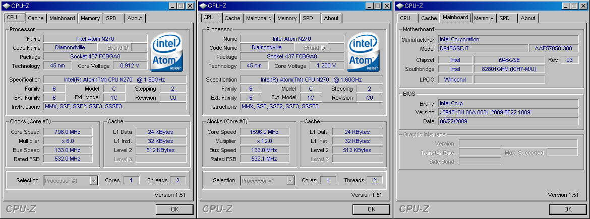This screenshot has width=590, height=219.
Task: Click Multiplier value x 6.0
Action: coord(68,141)
